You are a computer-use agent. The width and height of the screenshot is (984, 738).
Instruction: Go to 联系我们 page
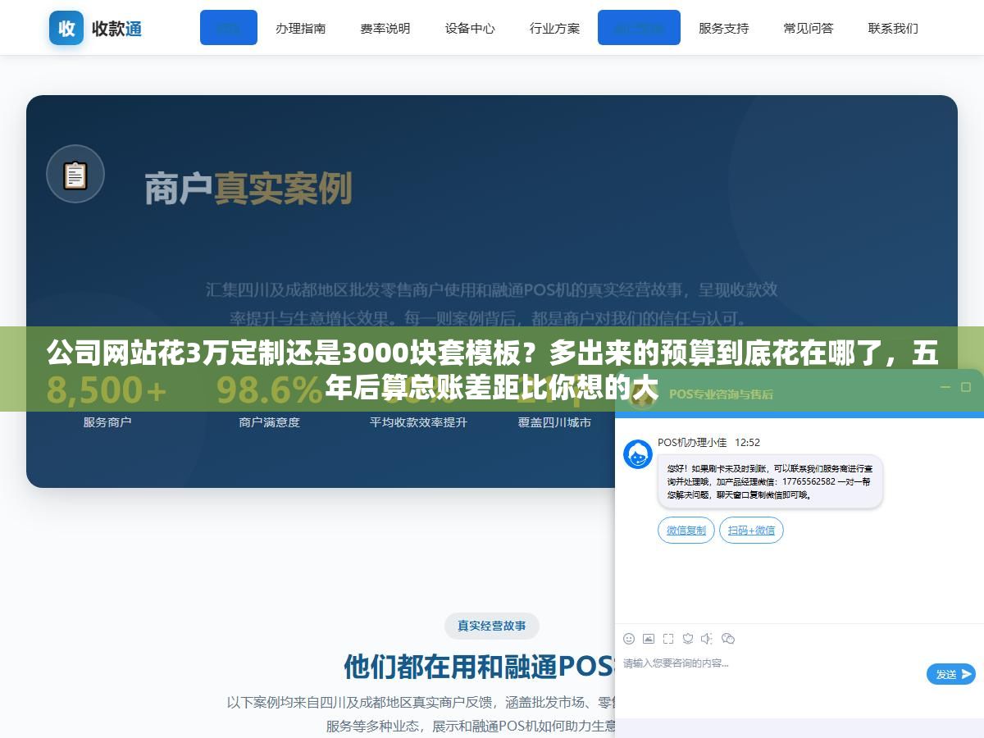click(893, 28)
